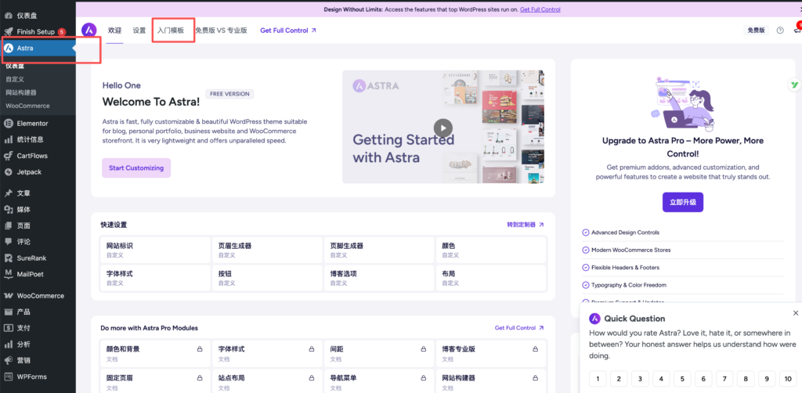Follow the 转到定制器 link

525,225
